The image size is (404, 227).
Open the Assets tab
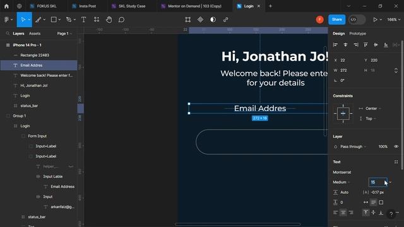coord(35,33)
